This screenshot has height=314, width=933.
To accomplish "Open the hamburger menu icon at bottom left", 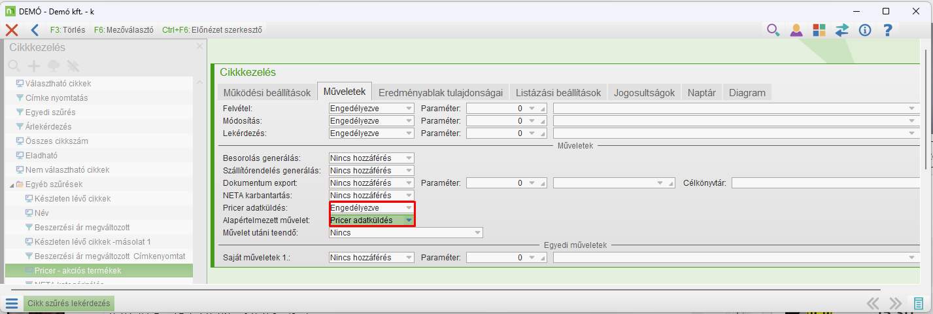I will click(x=12, y=304).
